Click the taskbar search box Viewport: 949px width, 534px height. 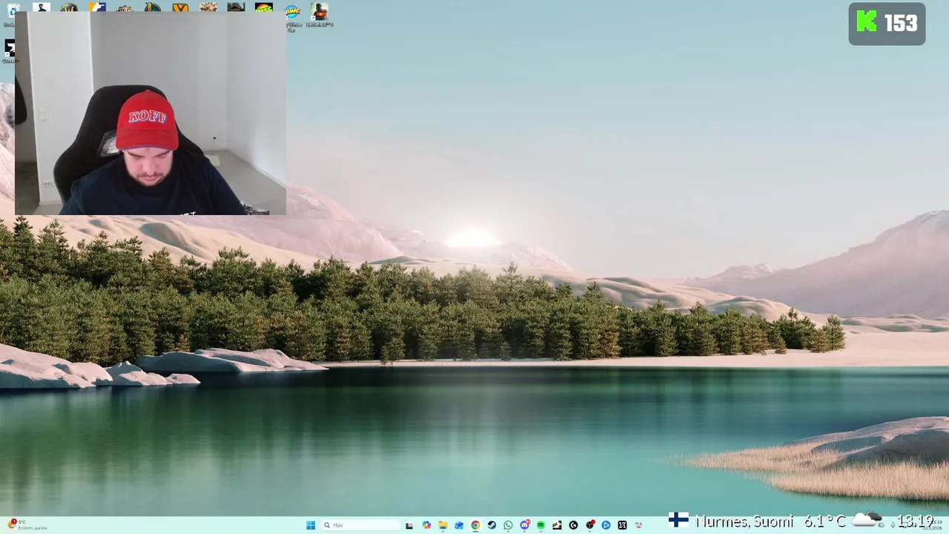pos(360,525)
